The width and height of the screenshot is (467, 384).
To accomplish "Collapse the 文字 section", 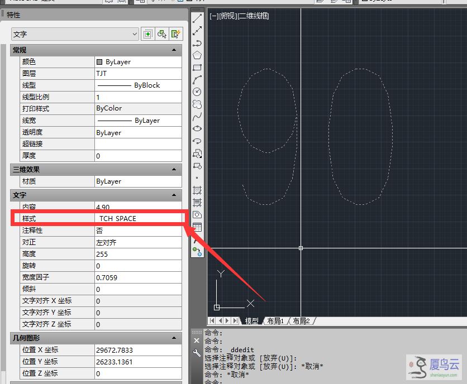I will [x=174, y=195].
